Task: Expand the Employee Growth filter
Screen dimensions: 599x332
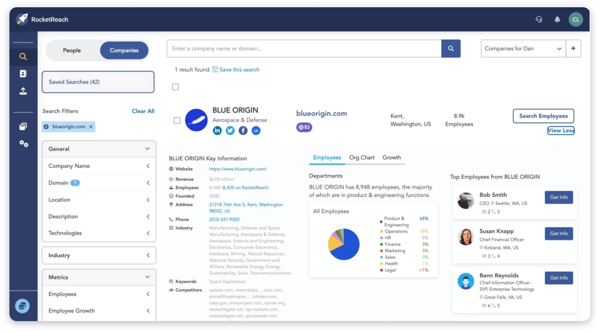Action: point(99,311)
